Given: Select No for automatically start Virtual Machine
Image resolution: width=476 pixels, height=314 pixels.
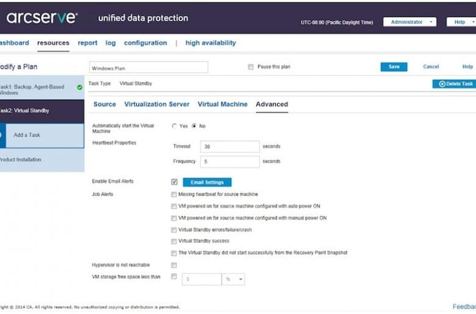Looking at the screenshot, I should click(x=194, y=126).
